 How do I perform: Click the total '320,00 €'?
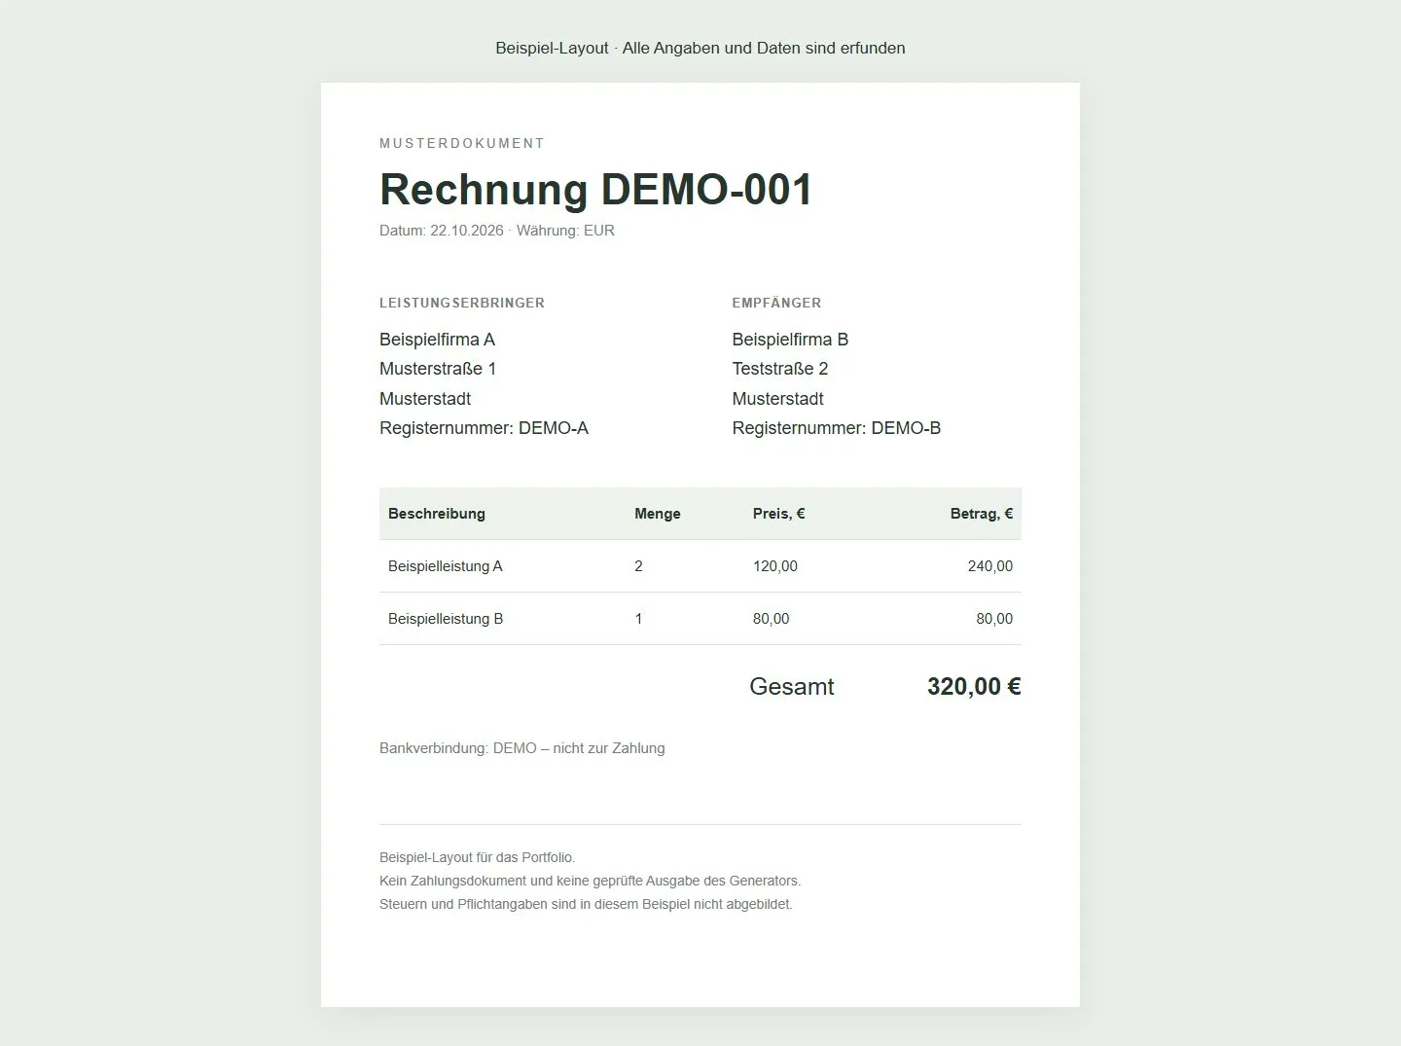click(974, 687)
